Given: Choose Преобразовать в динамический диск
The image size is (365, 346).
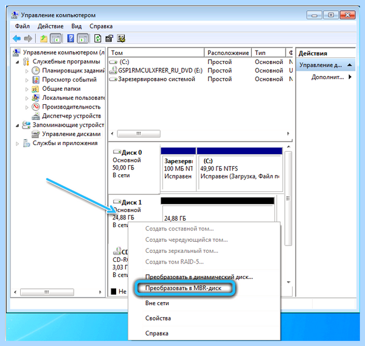Looking at the screenshot, I should tap(199, 277).
